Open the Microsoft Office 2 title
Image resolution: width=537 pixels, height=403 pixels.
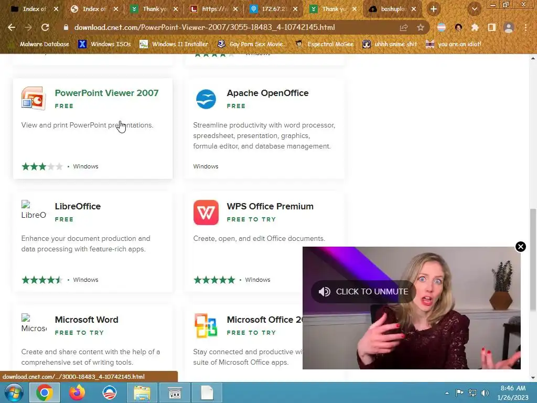point(264,320)
